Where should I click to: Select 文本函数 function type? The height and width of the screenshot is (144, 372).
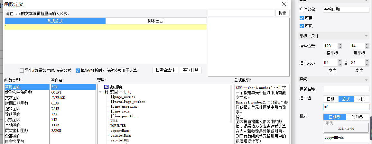pos(27,98)
